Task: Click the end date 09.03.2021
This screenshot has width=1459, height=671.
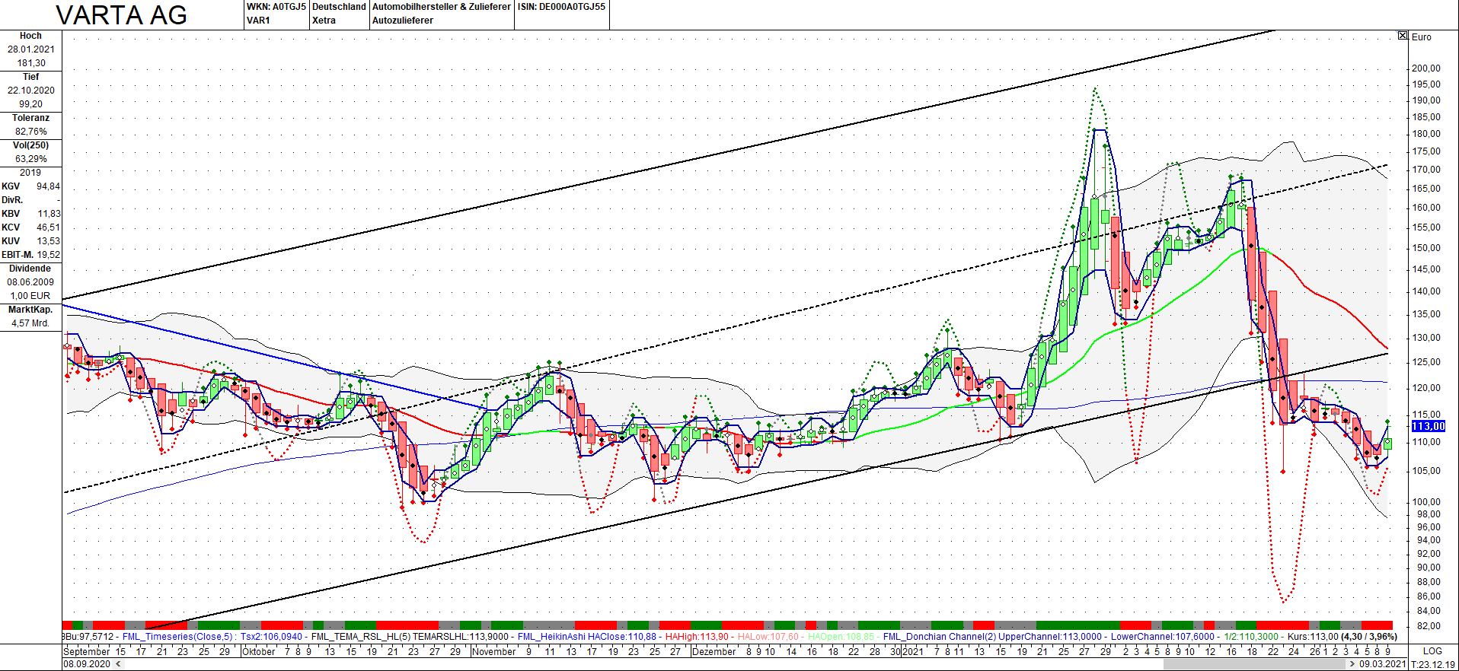Action: [x=1383, y=664]
